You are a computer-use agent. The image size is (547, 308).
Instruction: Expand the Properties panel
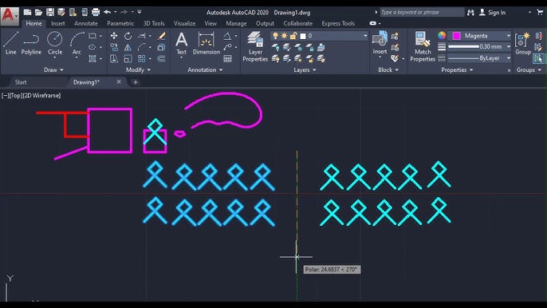point(457,70)
